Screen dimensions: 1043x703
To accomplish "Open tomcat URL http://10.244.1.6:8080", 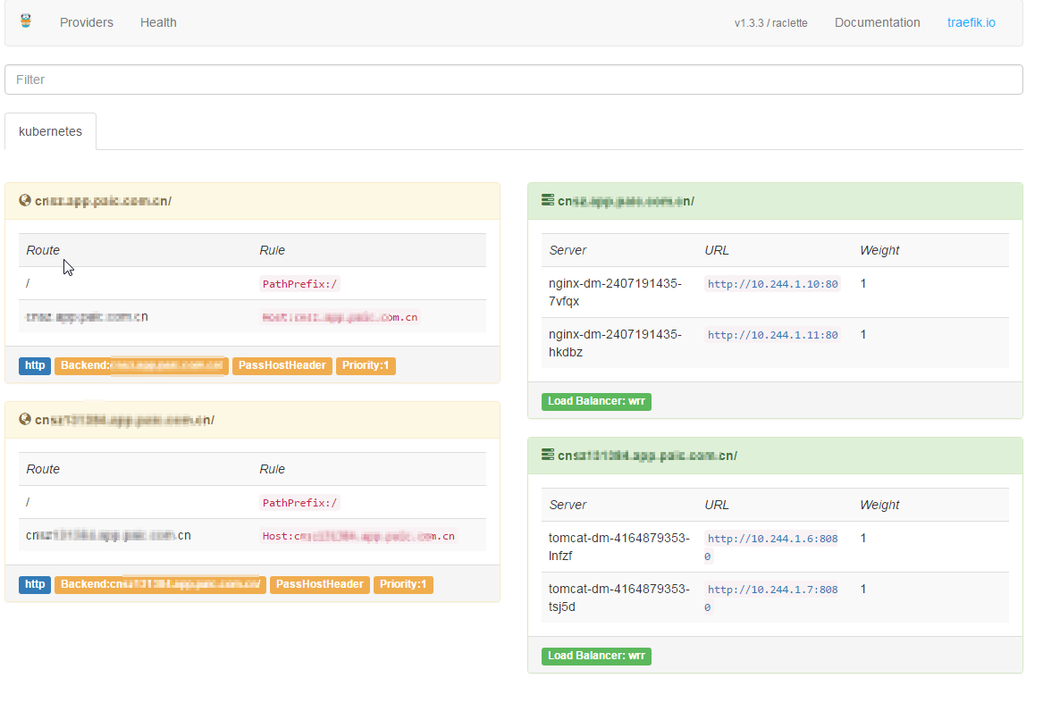I will click(773, 539).
